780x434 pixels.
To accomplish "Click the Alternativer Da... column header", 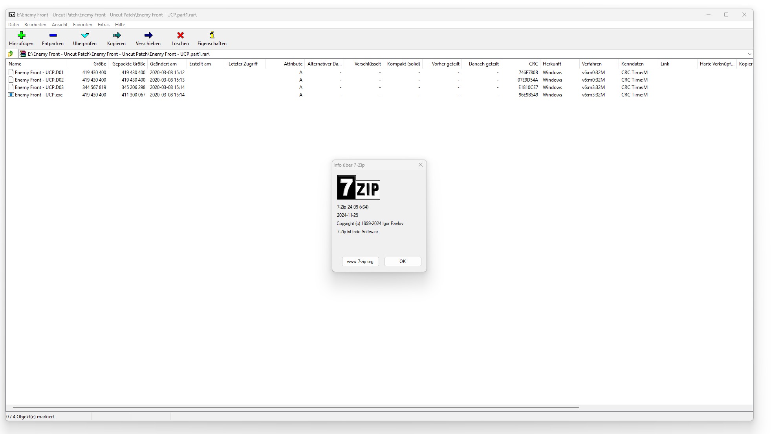I will 324,64.
